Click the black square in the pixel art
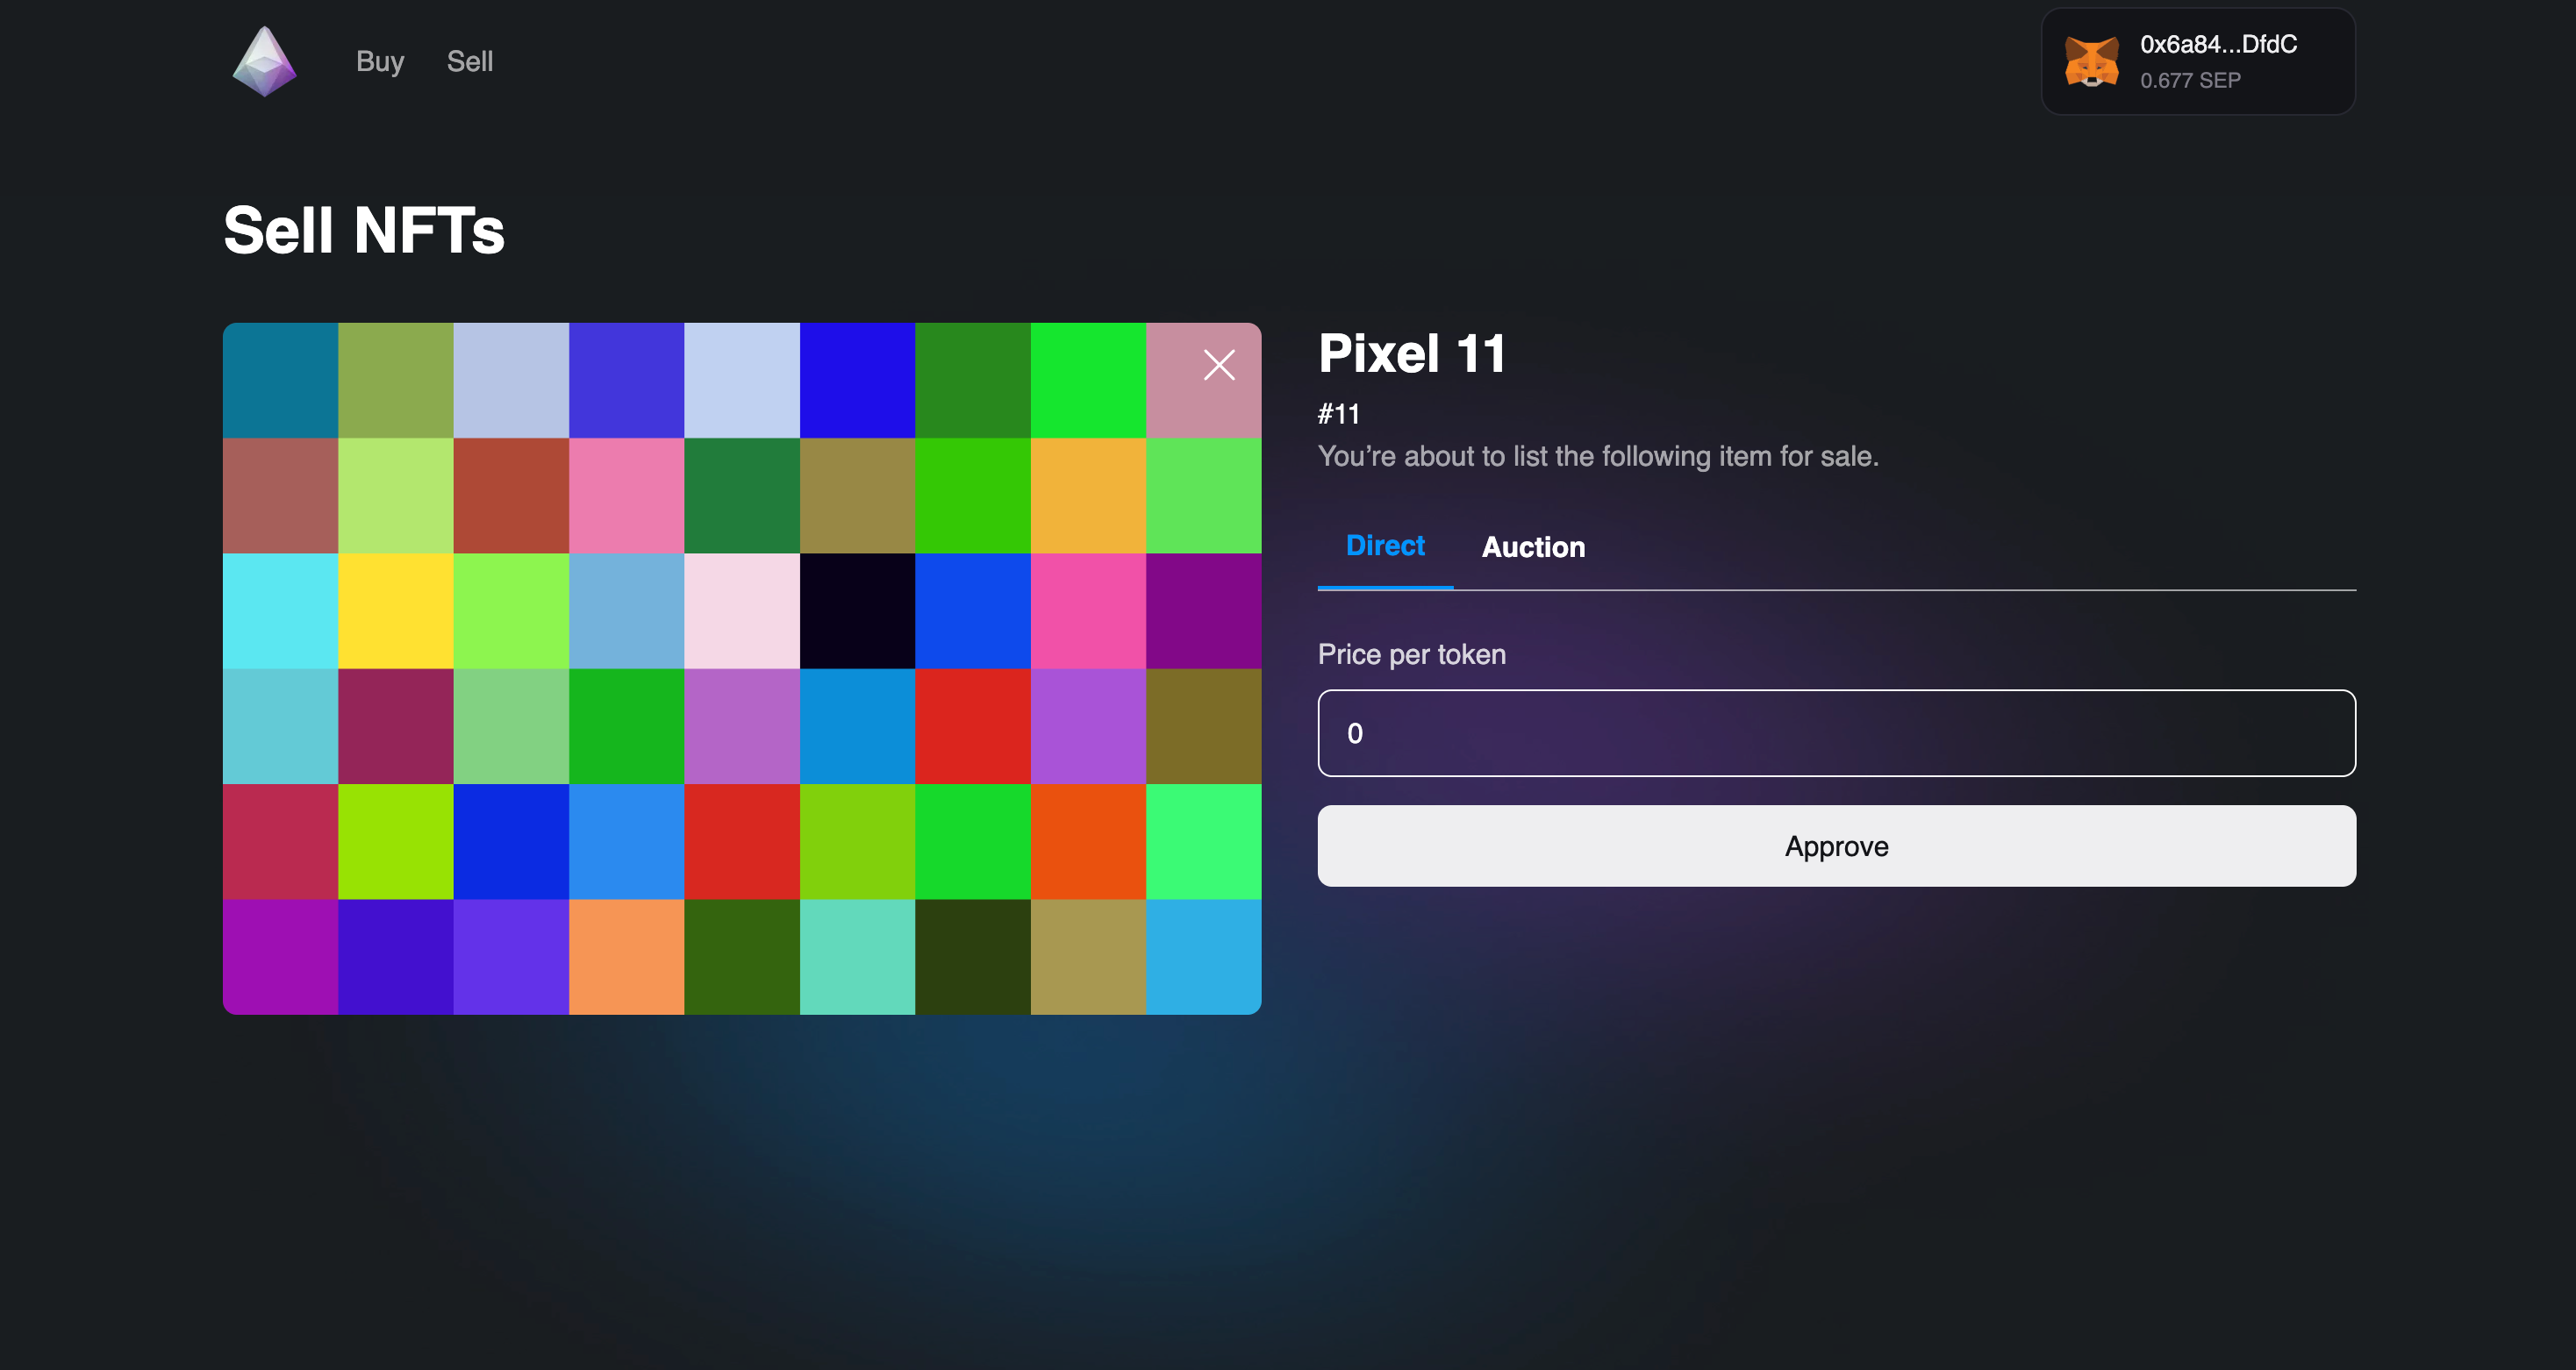The image size is (2576, 1370). (x=857, y=611)
